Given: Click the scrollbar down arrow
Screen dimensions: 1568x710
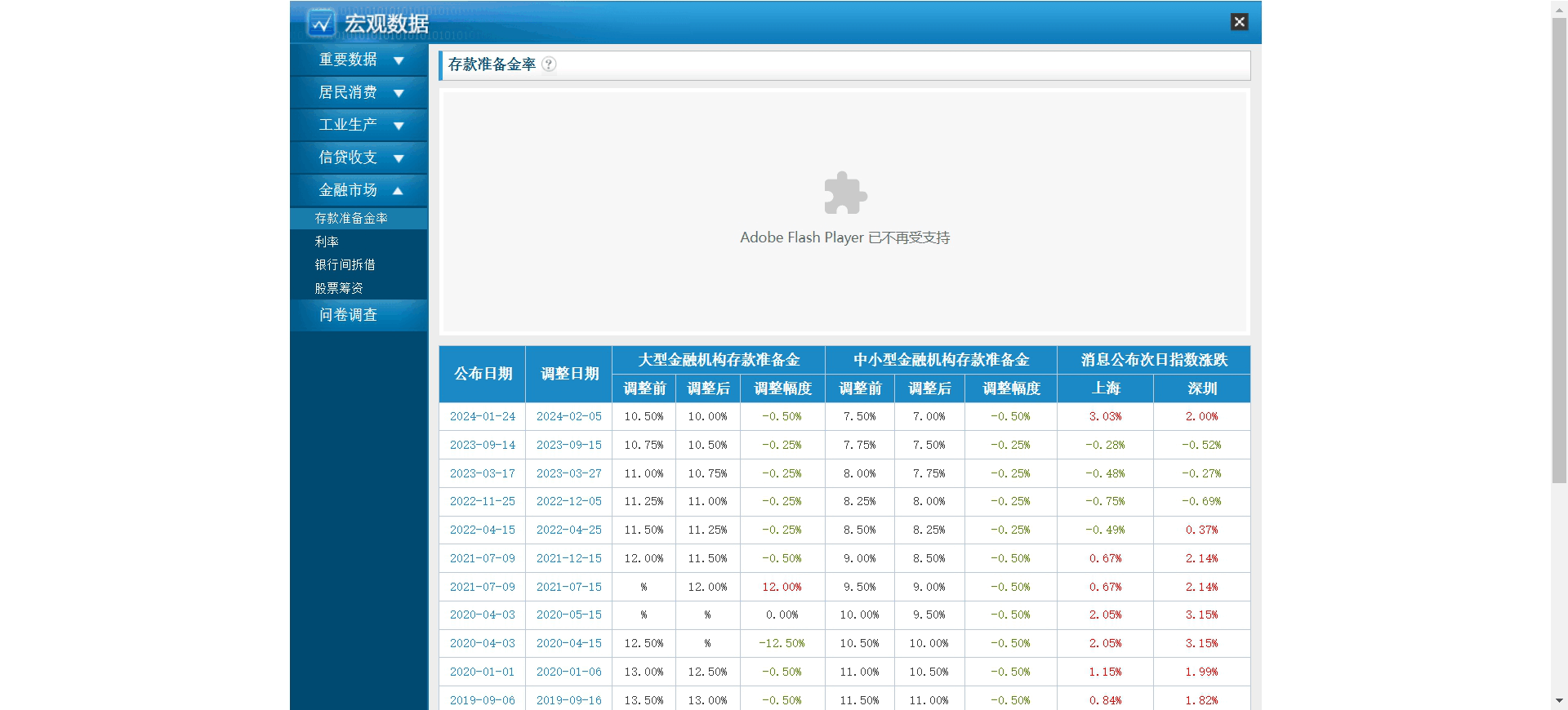Looking at the screenshot, I should (1560, 701).
